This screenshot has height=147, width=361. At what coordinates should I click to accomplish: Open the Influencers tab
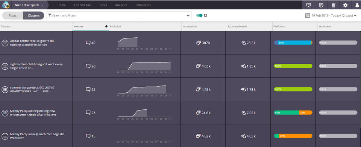143,5
